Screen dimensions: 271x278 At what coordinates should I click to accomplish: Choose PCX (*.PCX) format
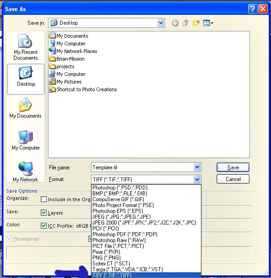pos(146,228)
